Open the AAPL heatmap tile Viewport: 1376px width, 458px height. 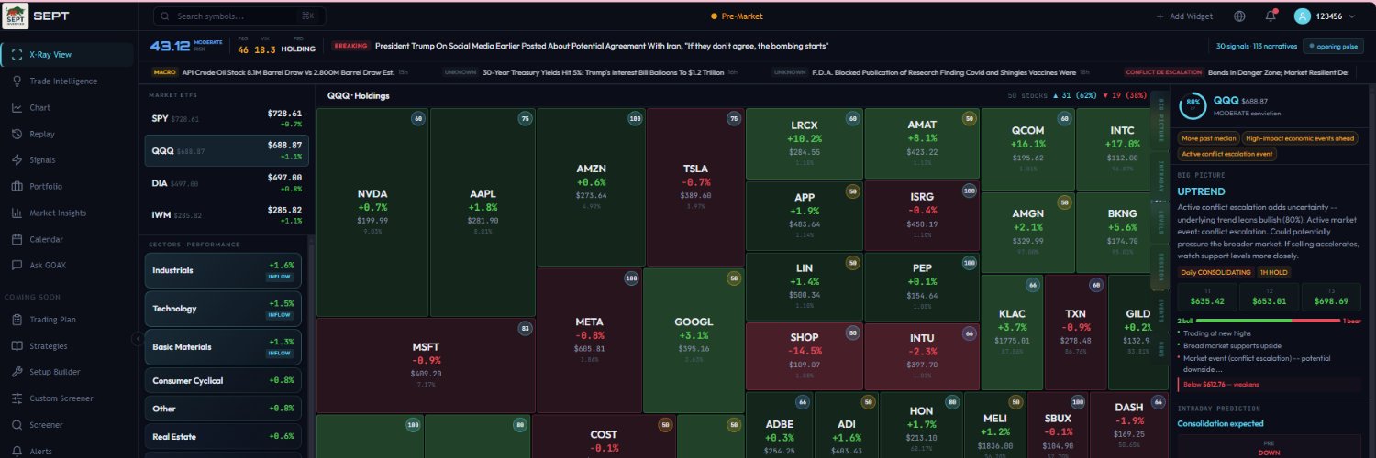pos(483,213)
